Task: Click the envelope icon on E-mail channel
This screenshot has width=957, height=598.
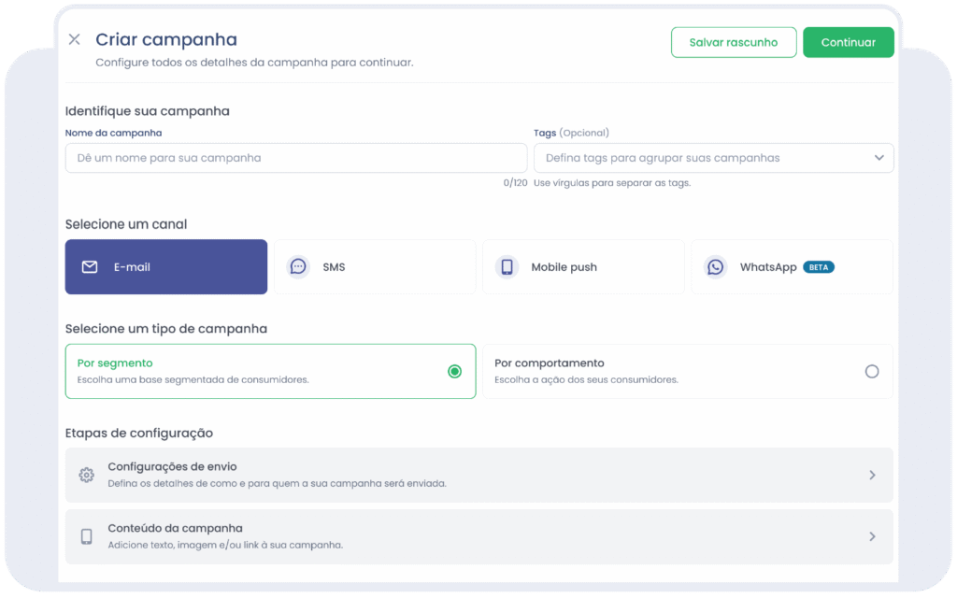Action: tap(90, 267)
